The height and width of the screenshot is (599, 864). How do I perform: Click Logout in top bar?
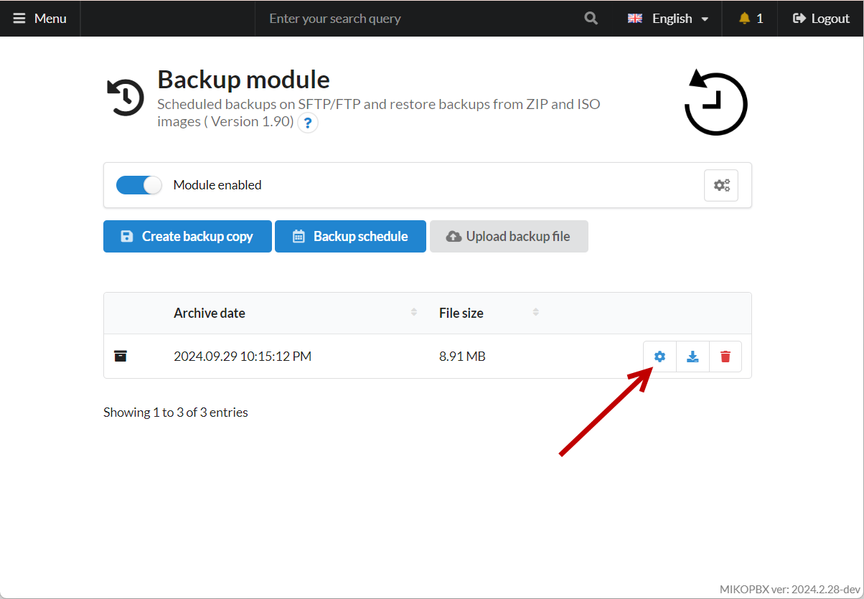click(821, 19)
